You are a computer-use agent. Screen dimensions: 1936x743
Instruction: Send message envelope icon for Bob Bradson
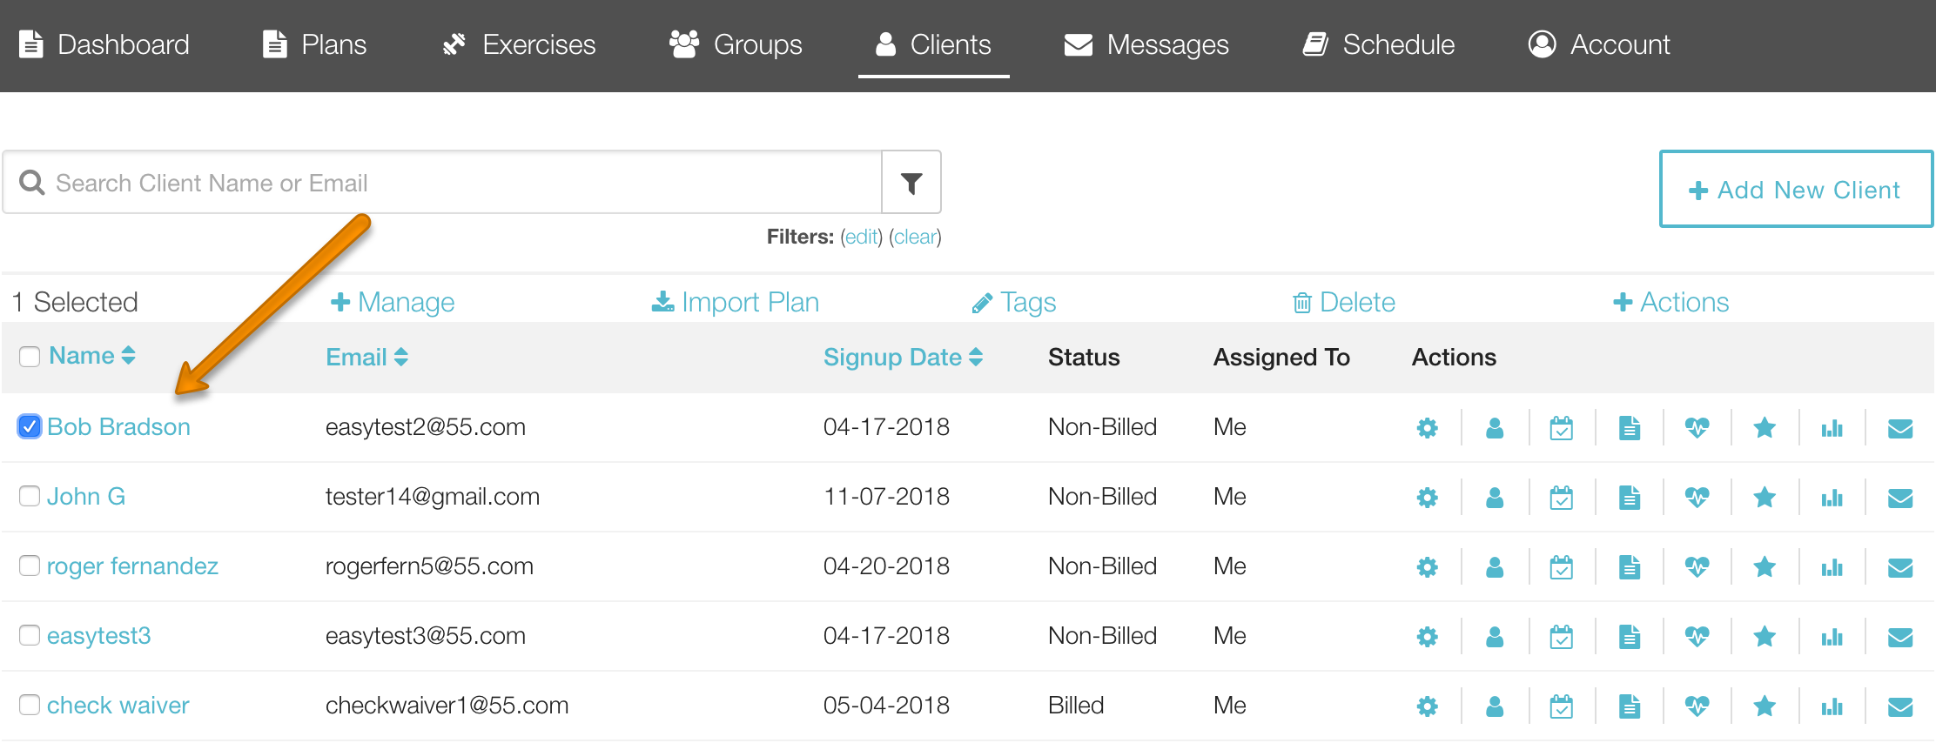(x=1900, y=428)
